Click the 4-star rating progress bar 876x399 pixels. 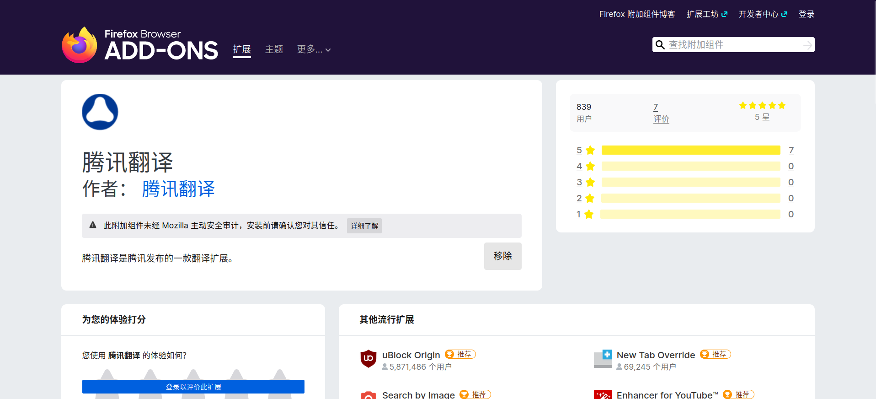(x=691, y=166)
